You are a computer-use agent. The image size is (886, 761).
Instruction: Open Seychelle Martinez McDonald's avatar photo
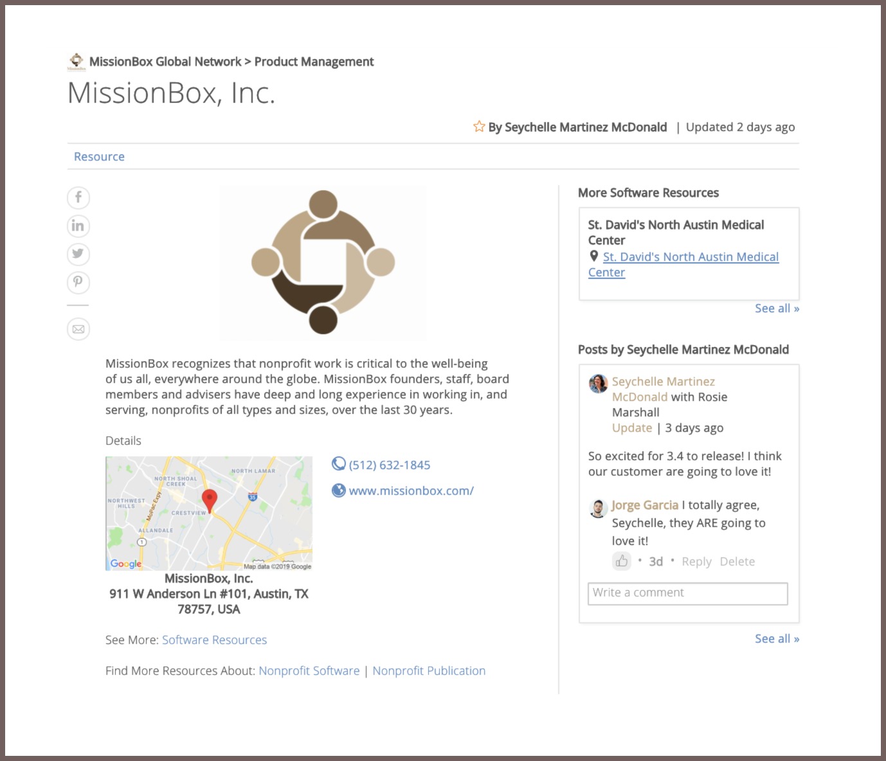pos(599,383)
